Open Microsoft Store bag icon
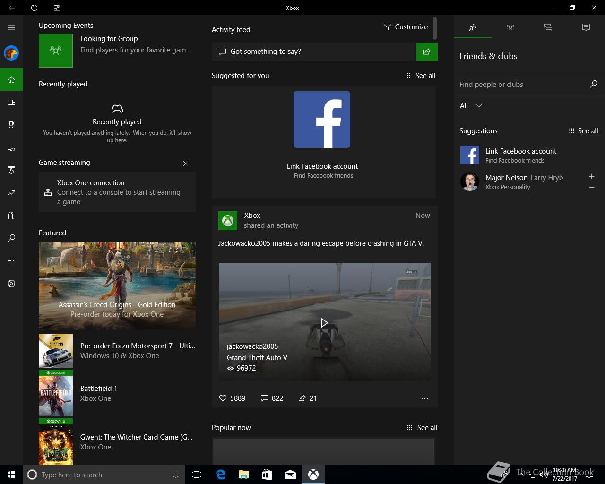605x484 pixels. tap(11, 216)
